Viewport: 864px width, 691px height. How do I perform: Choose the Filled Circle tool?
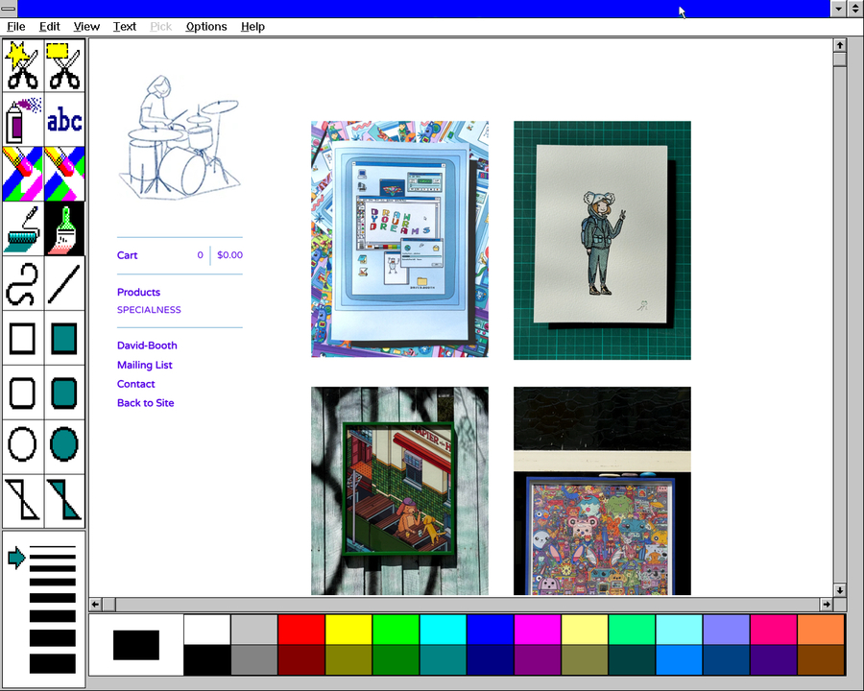(64, 445)
